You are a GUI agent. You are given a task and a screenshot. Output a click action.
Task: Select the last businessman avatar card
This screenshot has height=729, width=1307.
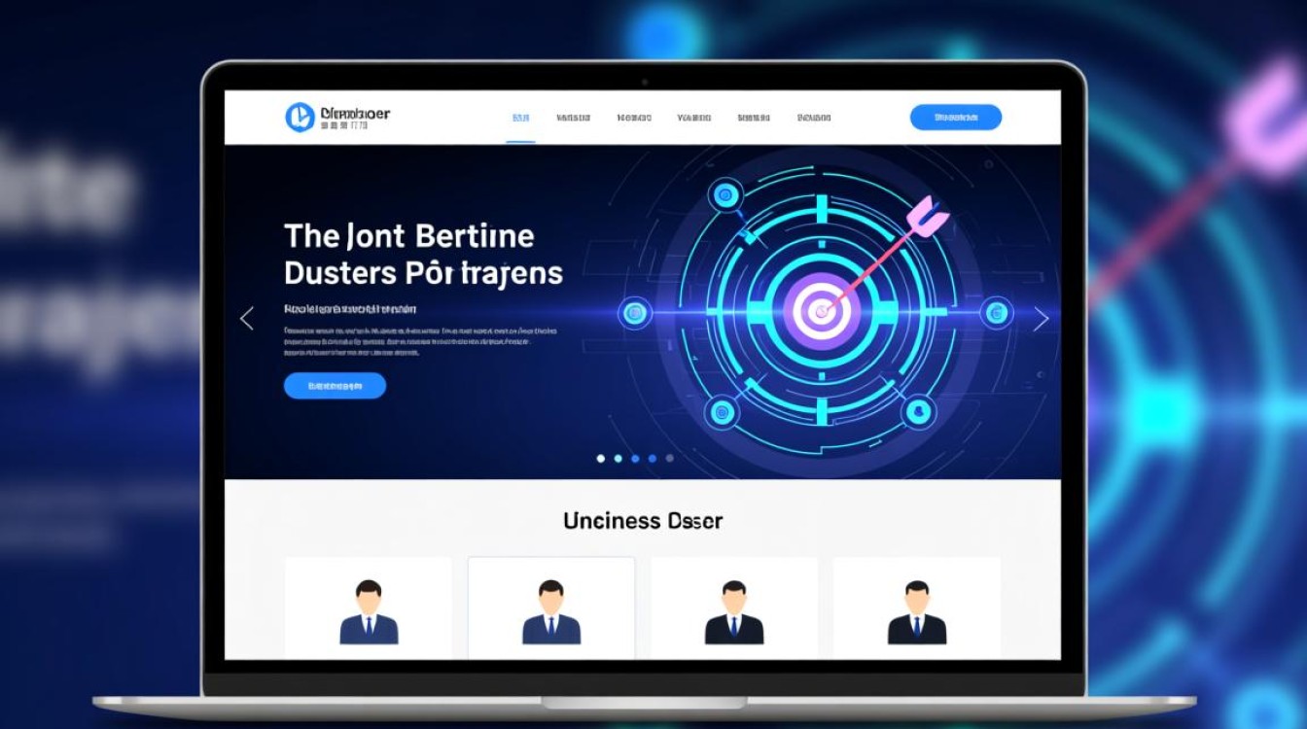pos(916,607)
